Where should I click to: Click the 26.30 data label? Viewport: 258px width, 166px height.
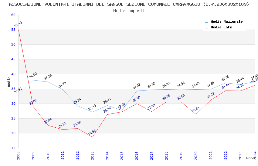[x=107, y=110]
